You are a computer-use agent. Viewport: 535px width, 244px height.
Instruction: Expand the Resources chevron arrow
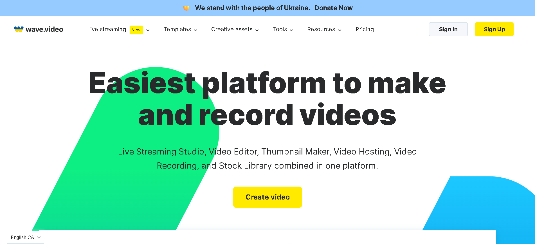[340, 30]
